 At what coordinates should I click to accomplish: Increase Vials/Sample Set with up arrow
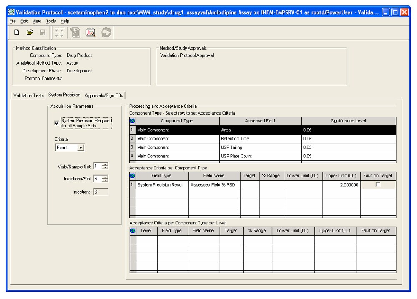106,165
